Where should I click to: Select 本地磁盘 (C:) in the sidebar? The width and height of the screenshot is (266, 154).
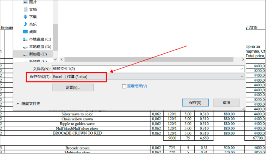[x=40, y=39]
